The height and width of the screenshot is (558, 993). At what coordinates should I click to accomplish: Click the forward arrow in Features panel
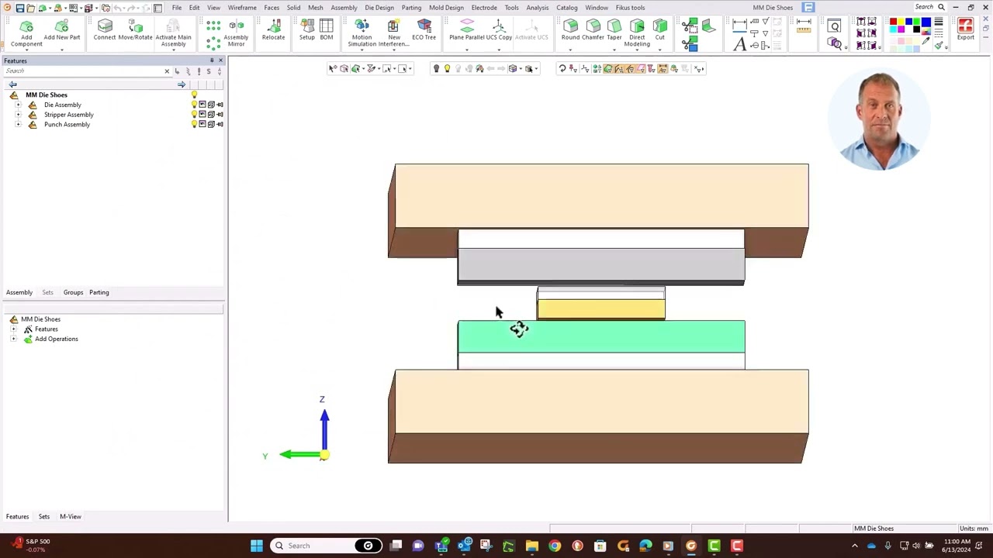[x=182, y=84]
